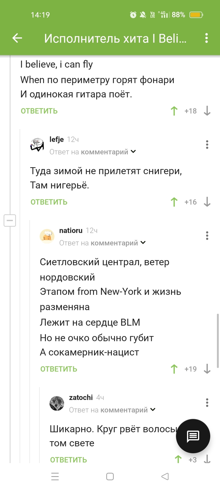Toggle upvote on natioru's +19 comment
The width and height of the screenshot is (220, 490).
point(174,369)
